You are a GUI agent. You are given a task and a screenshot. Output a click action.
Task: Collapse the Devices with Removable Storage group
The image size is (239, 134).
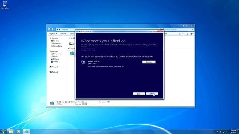(68, 48)
